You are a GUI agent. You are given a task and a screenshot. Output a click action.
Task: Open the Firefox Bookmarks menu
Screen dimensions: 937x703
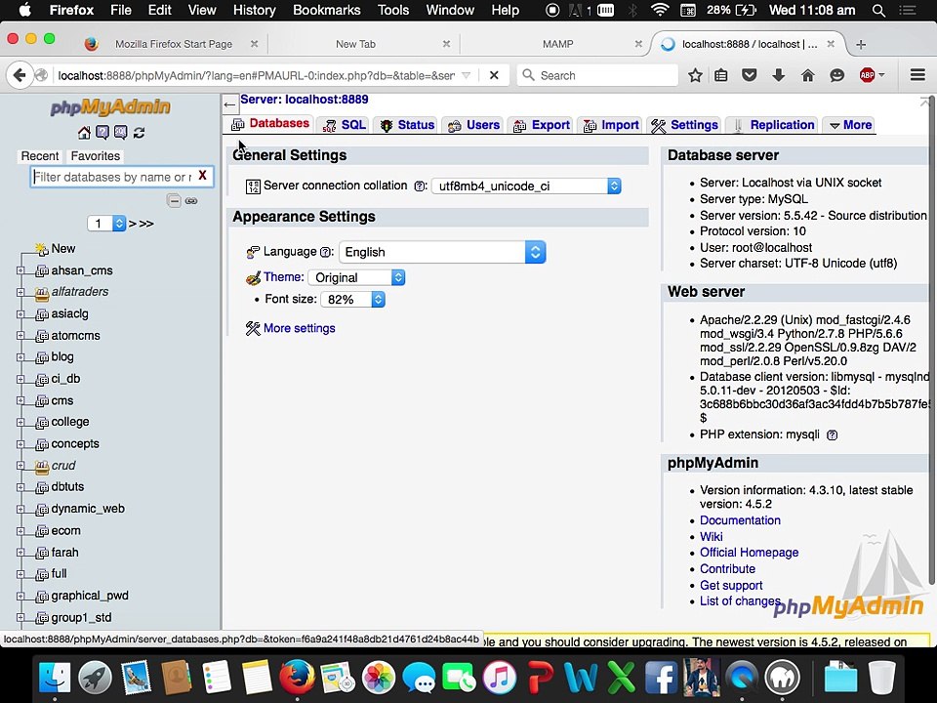(x=326, y=10)
